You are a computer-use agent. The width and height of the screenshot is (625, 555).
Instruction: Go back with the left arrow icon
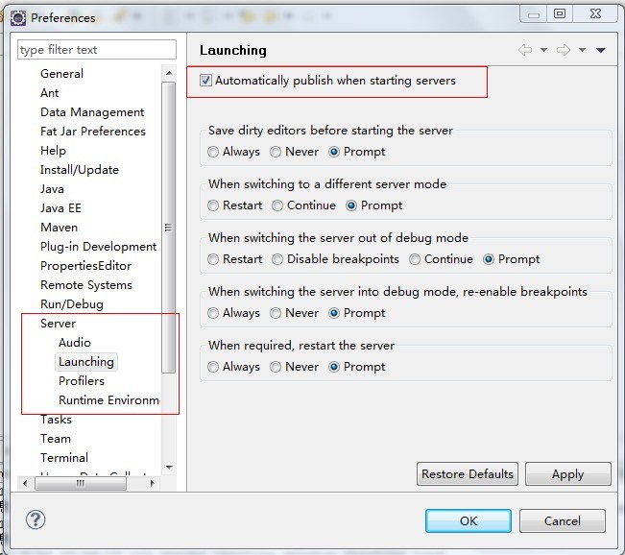click(x=525, y=50)
